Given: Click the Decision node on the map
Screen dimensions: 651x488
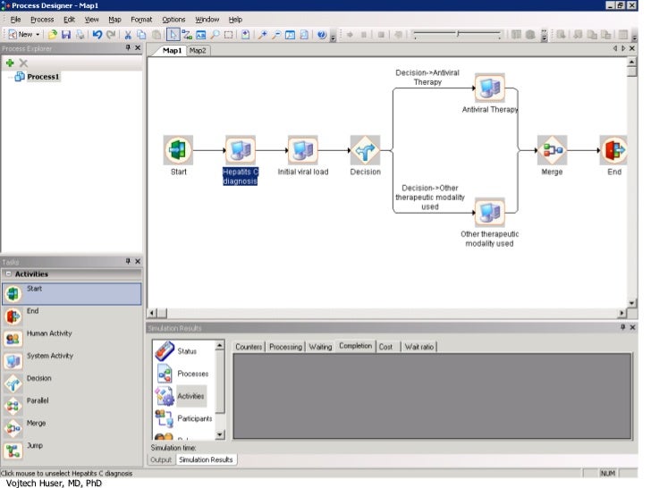Looking at the screenshot, I should (x=365, y=150).
